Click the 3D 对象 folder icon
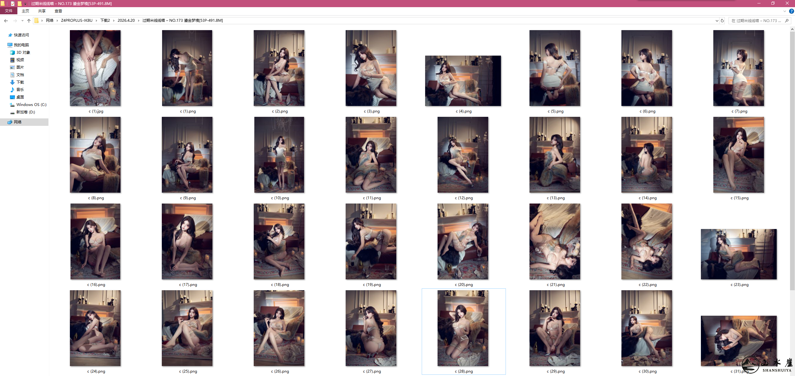The height and width of the screenshot is (376, 795). tap(12, 52)
